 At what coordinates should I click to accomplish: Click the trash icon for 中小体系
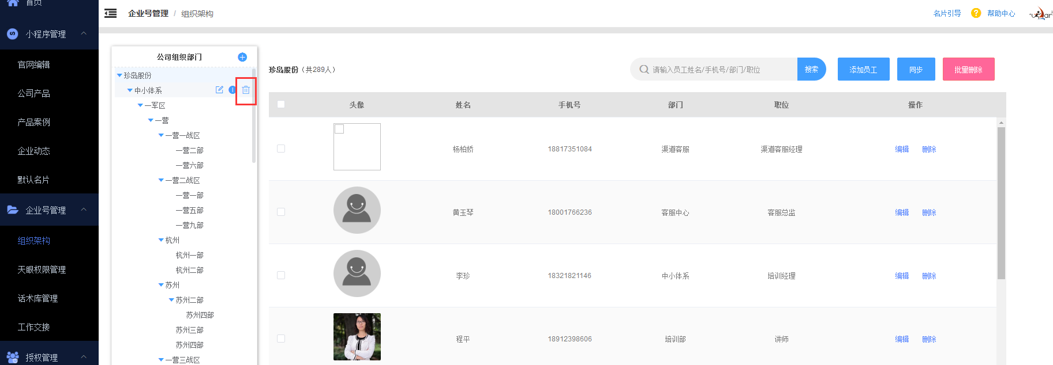(246, 90)
